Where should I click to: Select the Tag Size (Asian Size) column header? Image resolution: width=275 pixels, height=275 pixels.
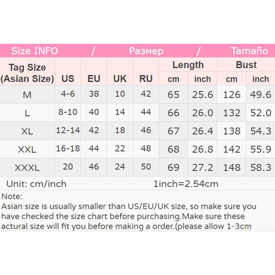point(27,73)
